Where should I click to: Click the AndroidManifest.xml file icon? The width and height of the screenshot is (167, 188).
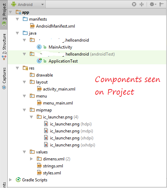pos(32,26)
